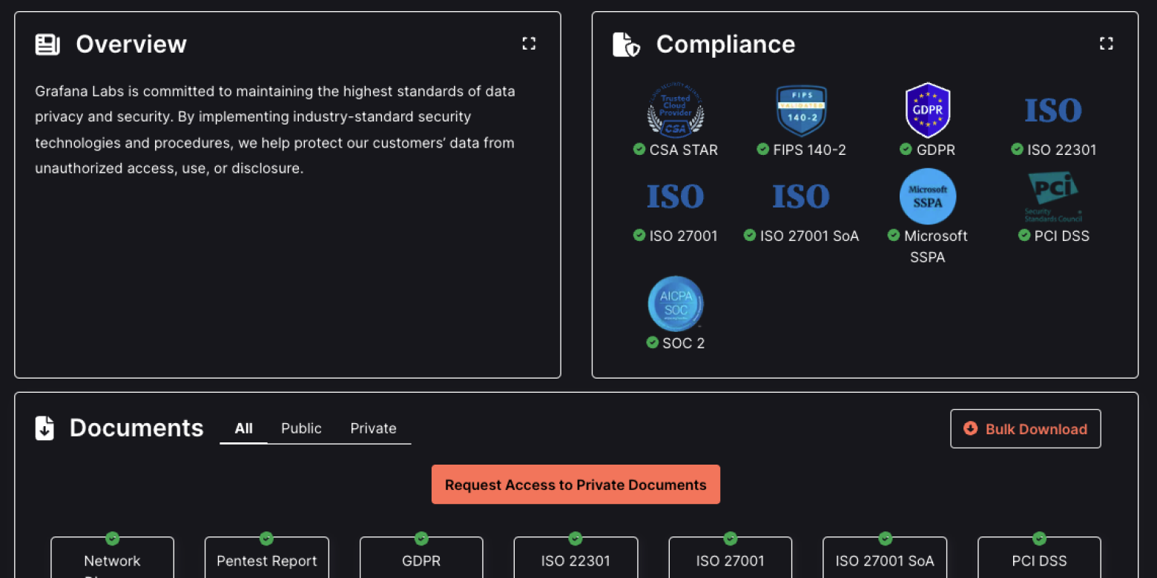Open the Network Diagram document card
The image size is (1157, 578).
(x=112, y=559)
